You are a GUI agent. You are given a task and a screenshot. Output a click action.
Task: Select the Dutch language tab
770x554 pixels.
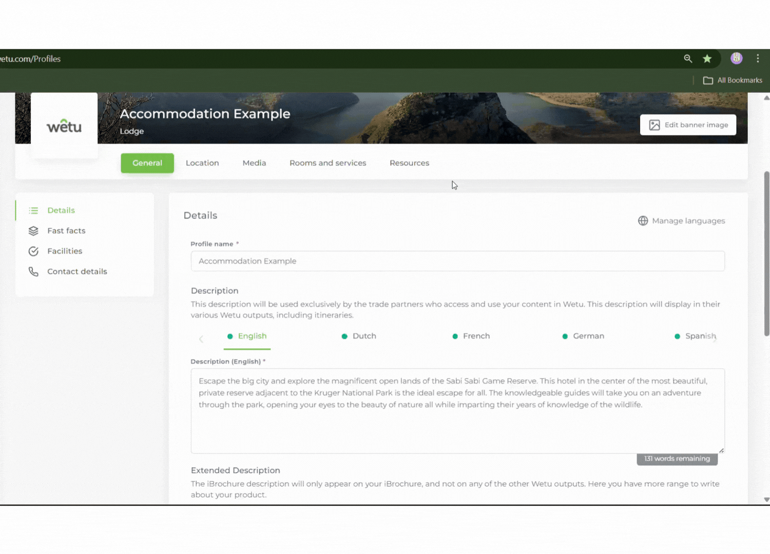click(x=359, y=336)
